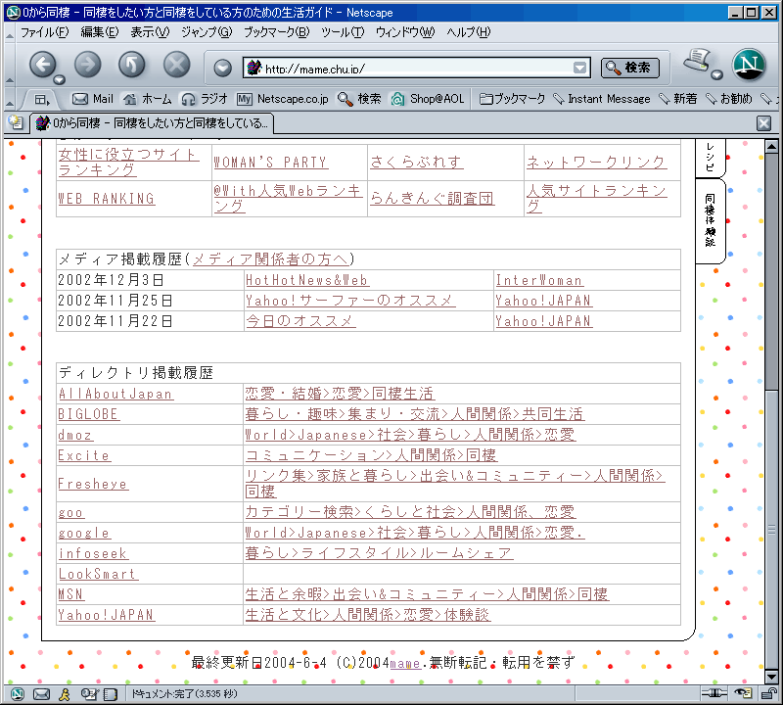
Task: Open Mail from status bar envelope icon
Action: click(41, 693)
